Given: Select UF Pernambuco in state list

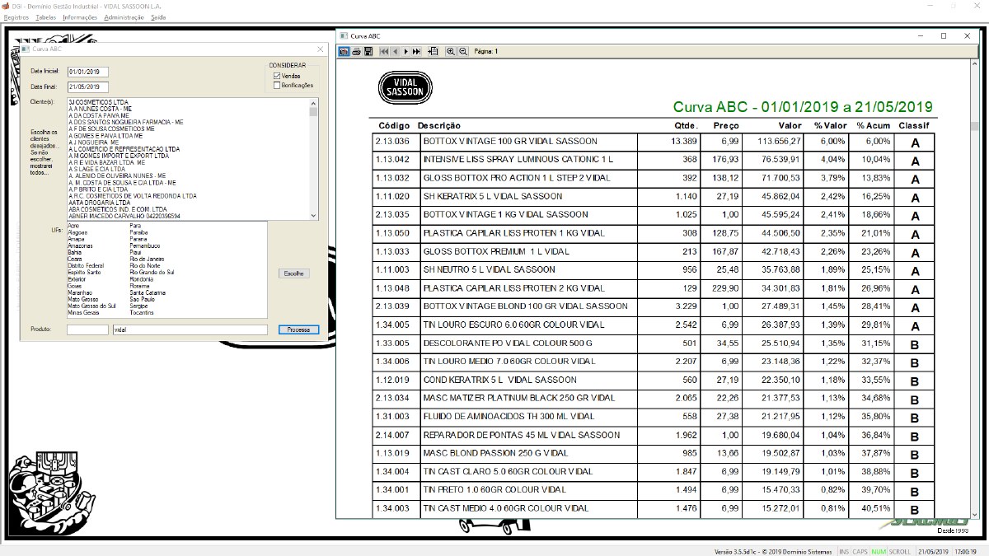Looking at the screenshot, I should coord(145,245).
